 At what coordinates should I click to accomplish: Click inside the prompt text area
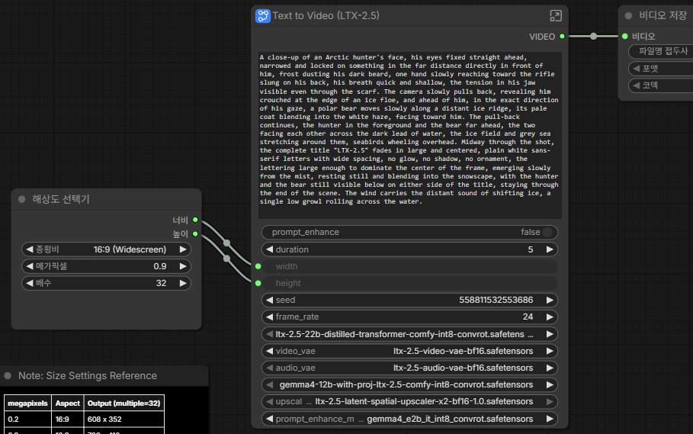click(409, 135)
